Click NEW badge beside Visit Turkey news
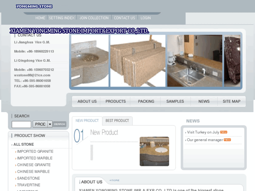Image resolution: width=255 pixels, height=191 pixels. [x=224, y=132]
